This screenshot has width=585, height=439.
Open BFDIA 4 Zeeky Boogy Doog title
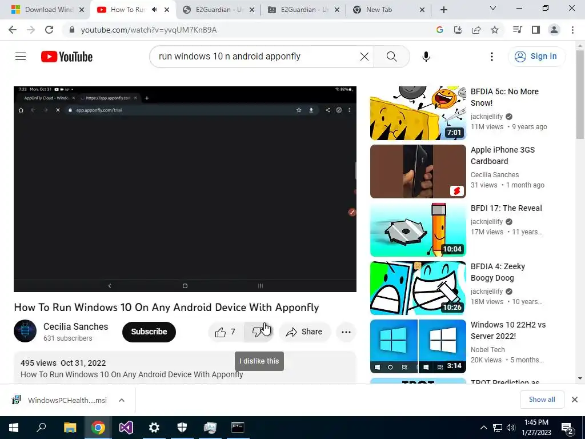tap(498, 272)
